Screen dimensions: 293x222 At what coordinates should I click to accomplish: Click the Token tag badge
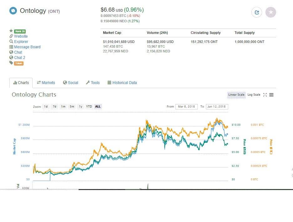click(x=19, y=63)
